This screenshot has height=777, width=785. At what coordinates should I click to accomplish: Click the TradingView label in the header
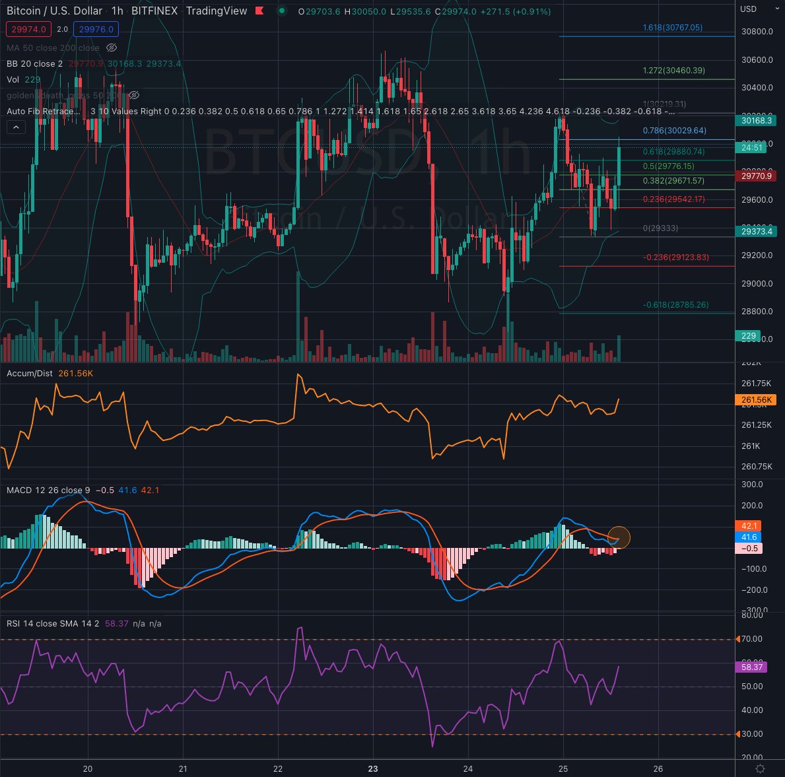coord(218,11)
